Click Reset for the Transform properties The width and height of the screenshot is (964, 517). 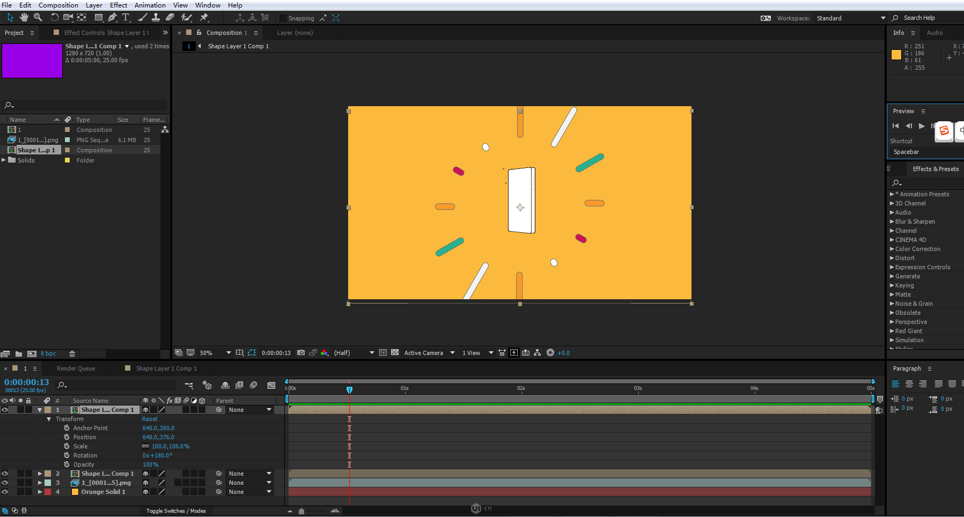coord(150,419)
